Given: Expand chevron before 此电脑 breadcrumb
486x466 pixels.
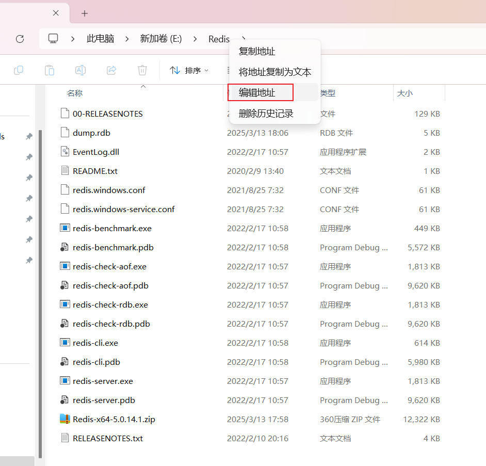Looking at the screenshot, I should tap(73, 39).
